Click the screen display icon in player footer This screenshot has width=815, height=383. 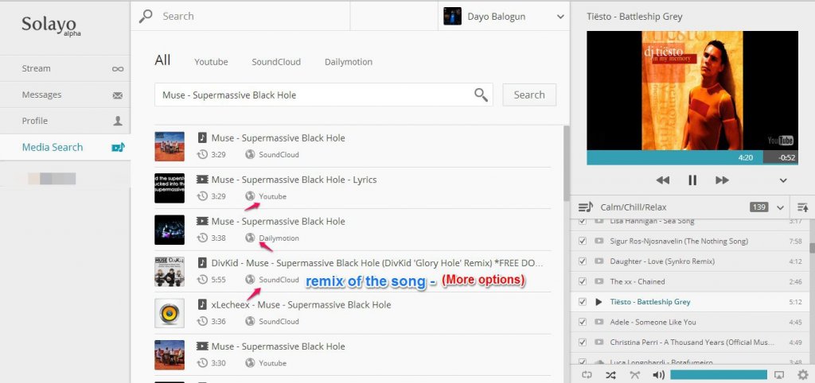[778, 375]
